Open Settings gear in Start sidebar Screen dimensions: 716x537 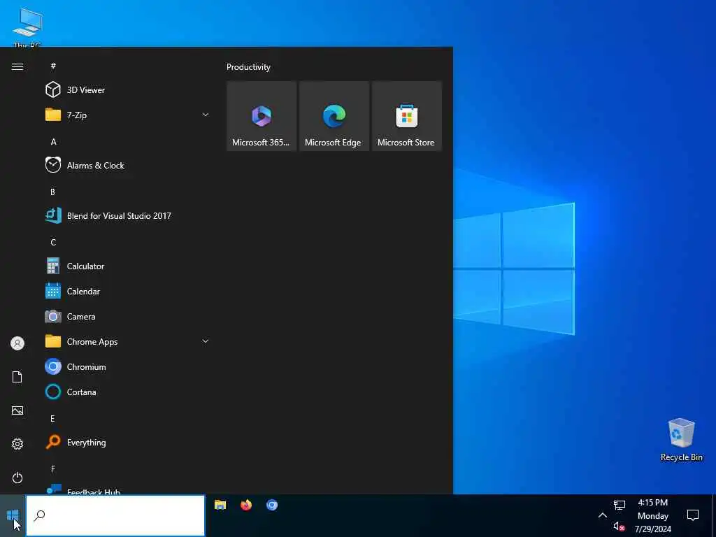click(x=17, y=444)
